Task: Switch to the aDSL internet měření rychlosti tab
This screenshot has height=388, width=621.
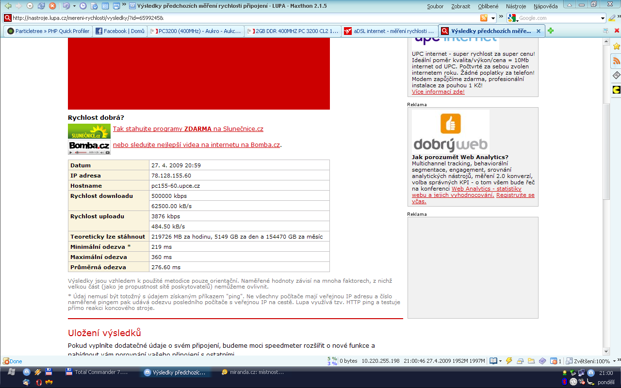Action: point(390,31)
